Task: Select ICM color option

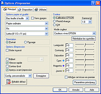Action: tap(54, 25)
